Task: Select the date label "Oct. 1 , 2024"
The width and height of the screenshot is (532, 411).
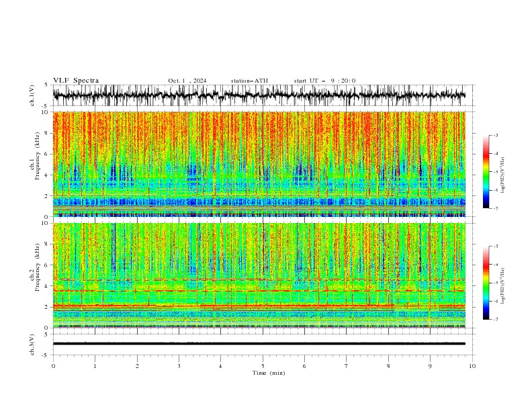Action: coord(187,81)
